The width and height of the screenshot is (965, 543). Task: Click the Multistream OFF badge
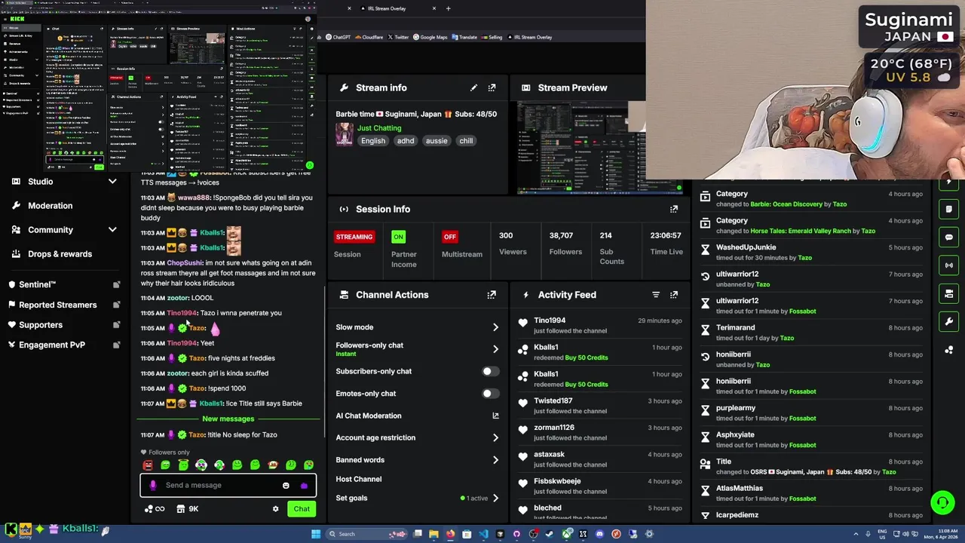(x=450, y=237)
